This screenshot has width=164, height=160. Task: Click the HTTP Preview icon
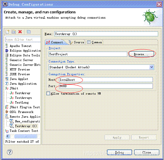[x=7, y=69]
